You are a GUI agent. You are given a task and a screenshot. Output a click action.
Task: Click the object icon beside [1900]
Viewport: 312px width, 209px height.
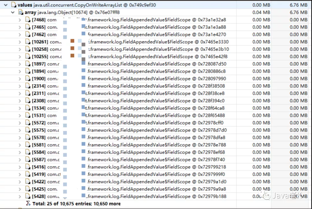pyautogui.click(x=28, y=79)
